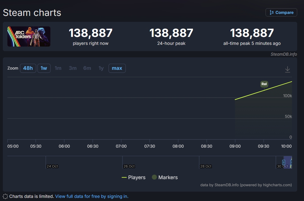Click the Steam charts heading
This screenshot has width=304, height=201.
32,13
